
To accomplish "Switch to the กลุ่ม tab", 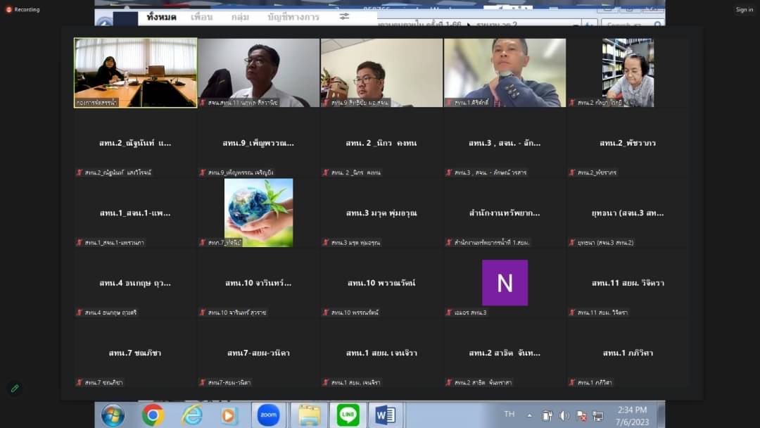I will [241, 17].
